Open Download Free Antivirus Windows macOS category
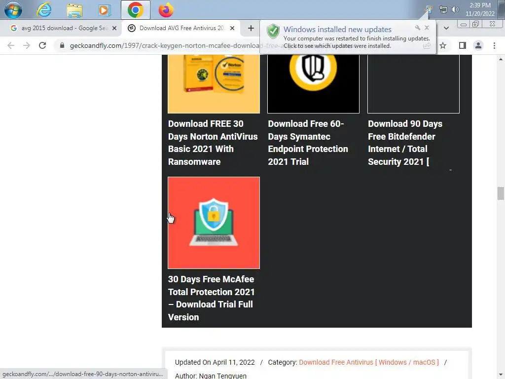Screen dimensions: 505x379 (369, 362)
